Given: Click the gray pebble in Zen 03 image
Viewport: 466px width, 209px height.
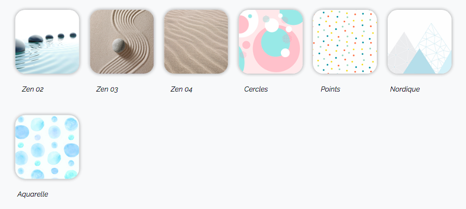Looking at the screenshot, I should coord(118,46).
